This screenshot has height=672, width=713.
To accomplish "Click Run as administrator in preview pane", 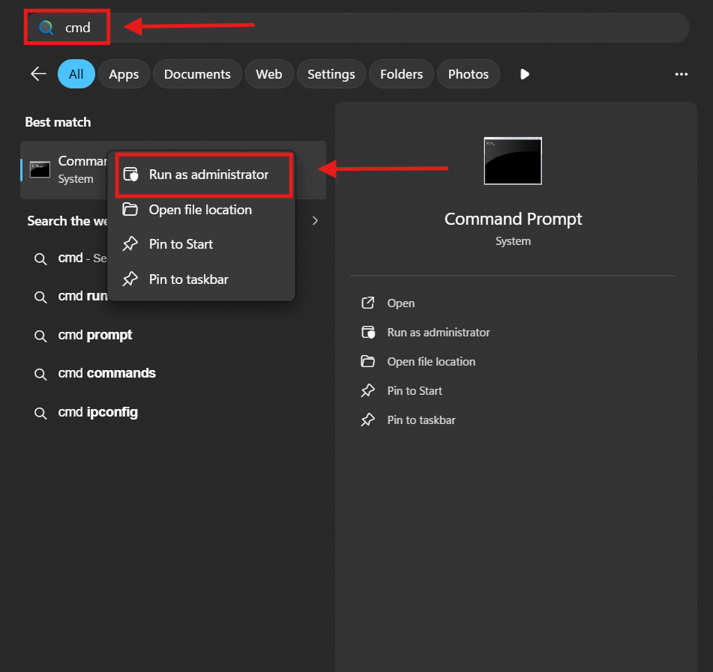I will coord(439,333).
